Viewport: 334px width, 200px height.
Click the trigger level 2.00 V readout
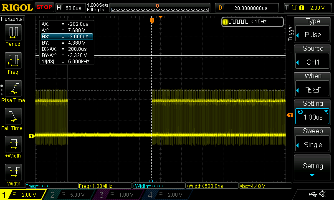[x=317, y=8]
